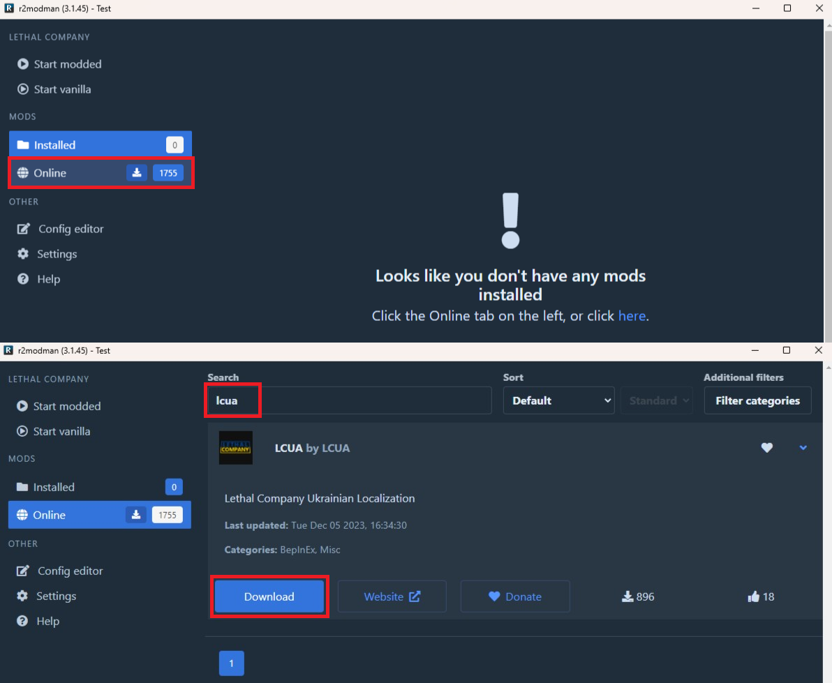Viewport: 832px width, 683px height.
Task: Open the Standard sort direction dropdown
Action: (657, 400)
